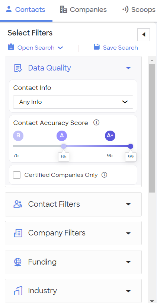The image size is (157, 303).
Task: Collapse the filters panel with arrow button
Action: 144,35
